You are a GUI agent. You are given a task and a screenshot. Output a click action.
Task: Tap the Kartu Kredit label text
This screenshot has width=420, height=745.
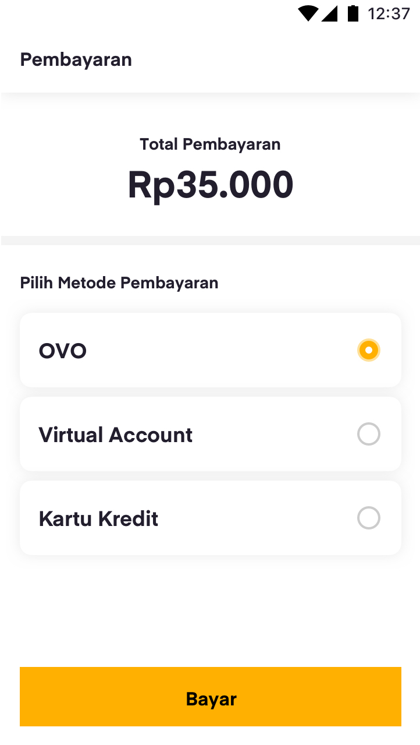tap(98, 519)
